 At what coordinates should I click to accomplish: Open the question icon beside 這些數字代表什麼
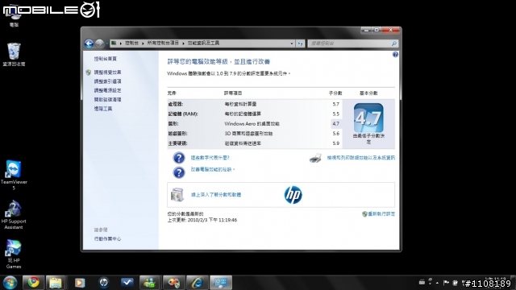tap(179, 158)
